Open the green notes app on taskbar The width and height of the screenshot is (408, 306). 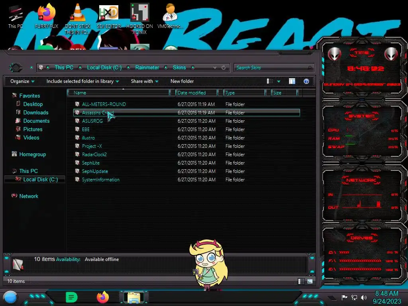pyautogui.click(x=72, y=297)
